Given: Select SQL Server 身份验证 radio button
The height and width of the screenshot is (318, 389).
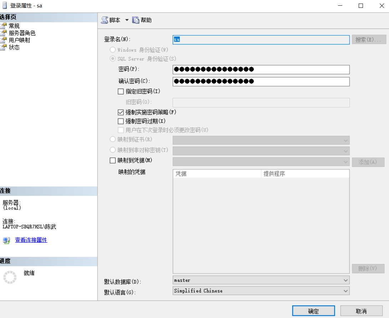Looking at the screenshot, I should click(x=113, y=59).
